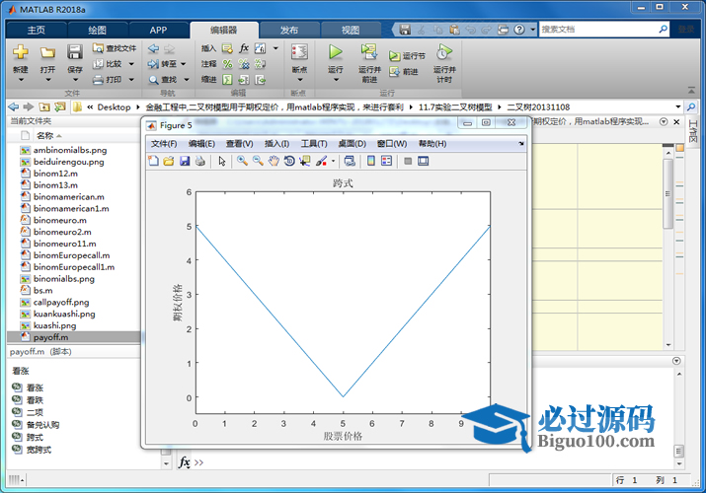Screen dimensions: 706x493
Task: Click the 运行并计时 run and time icon
Action: [x=444, y=52]
